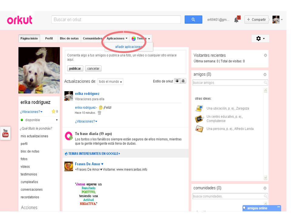Click the status comment text area
This screenshot has height=218, width=291.
[x=125, y=57]
